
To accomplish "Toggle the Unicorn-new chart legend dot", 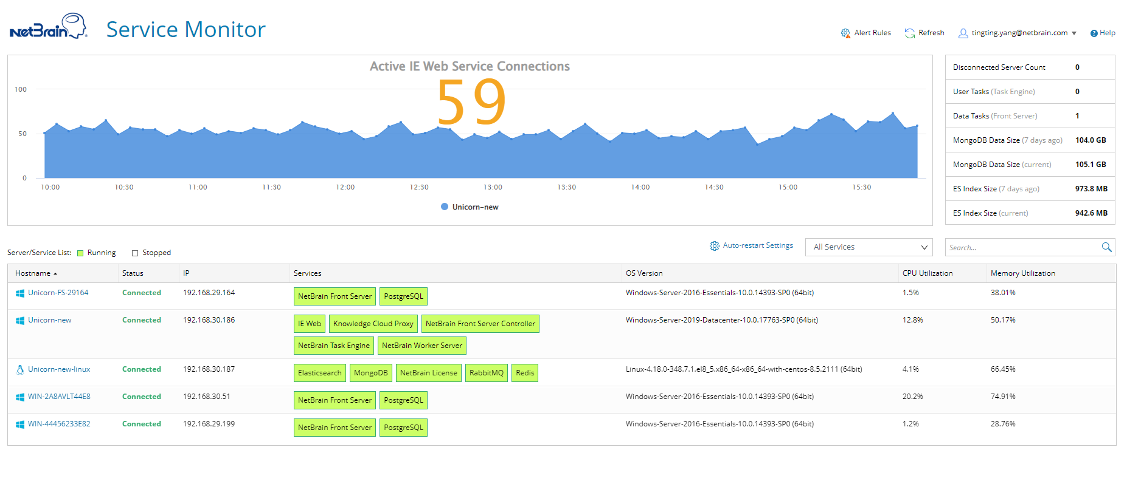I will 445,207.
